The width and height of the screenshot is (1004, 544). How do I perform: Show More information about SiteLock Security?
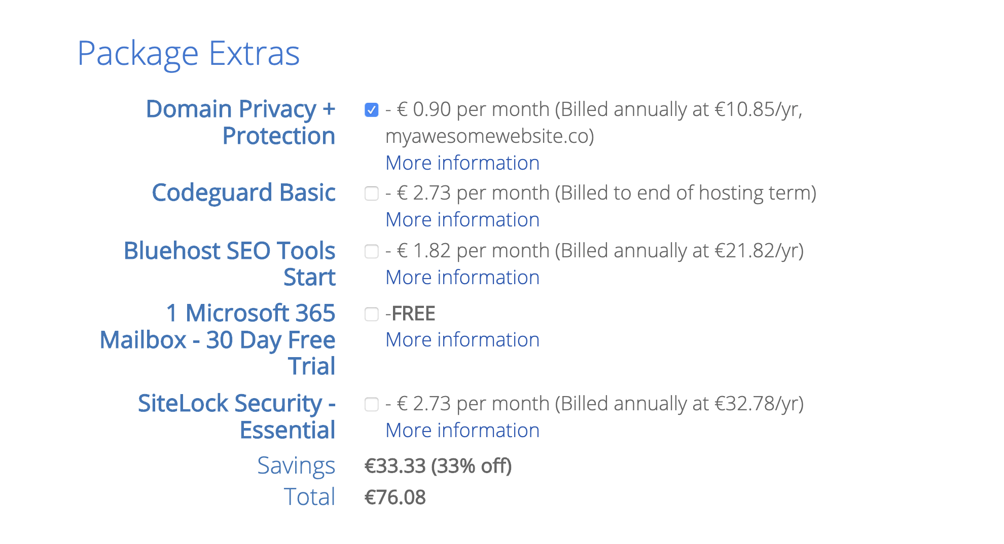(462, 431)
